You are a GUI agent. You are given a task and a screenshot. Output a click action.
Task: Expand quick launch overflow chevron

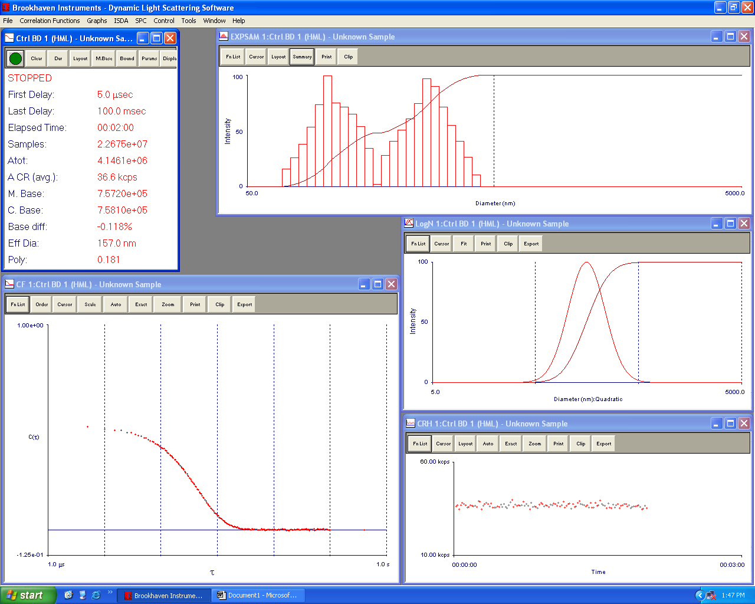point(110,592)
